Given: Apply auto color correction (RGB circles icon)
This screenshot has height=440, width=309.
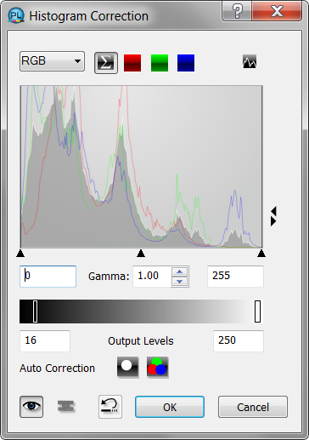Looking at the screenshot, I should 158,368.
